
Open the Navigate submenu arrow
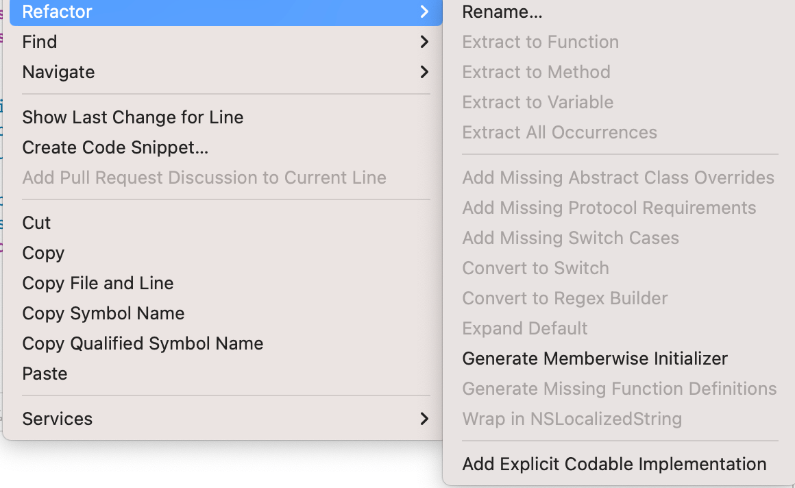[x=424, y=72]
